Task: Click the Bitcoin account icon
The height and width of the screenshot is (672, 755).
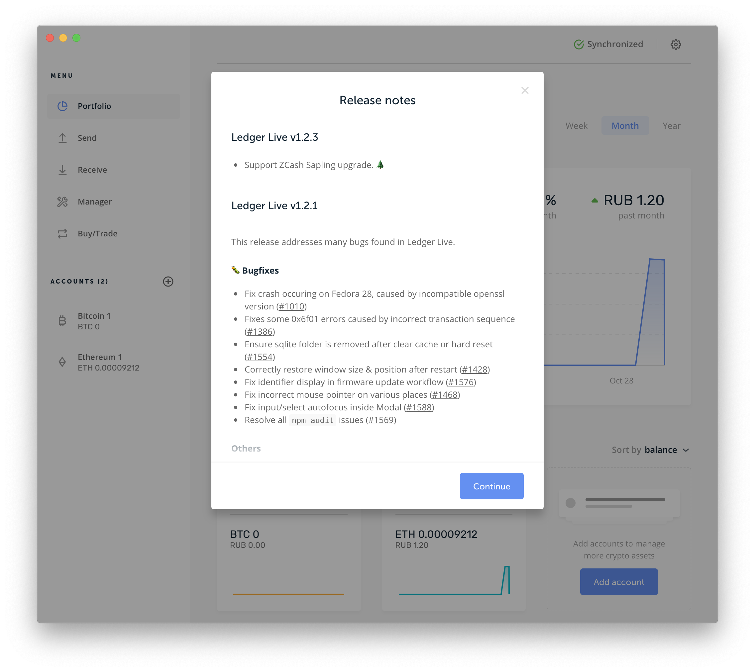Action: click(62, 321)
